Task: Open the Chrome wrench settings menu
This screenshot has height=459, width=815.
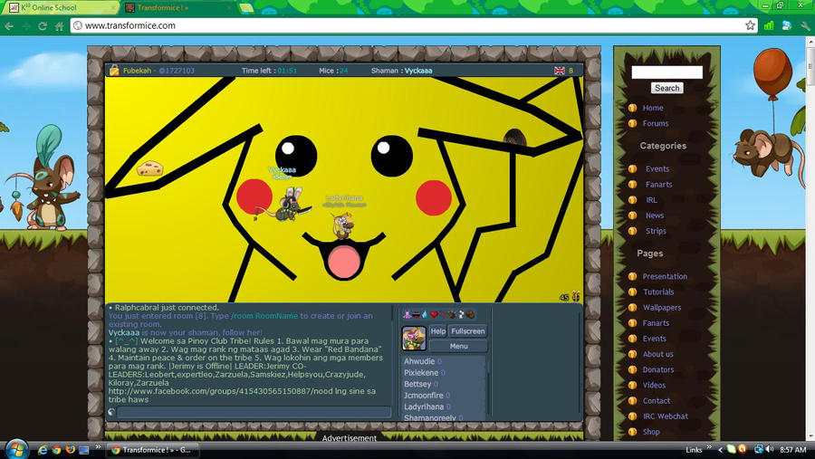Action: 805,25
